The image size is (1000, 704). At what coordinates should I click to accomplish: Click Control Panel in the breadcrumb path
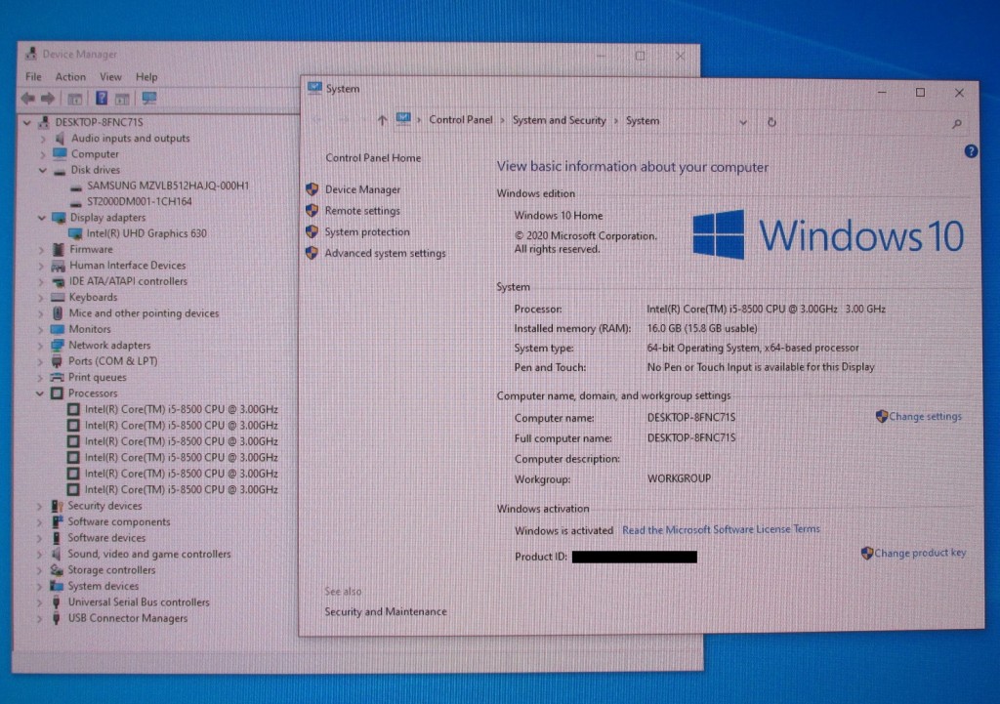click(461, 120)
